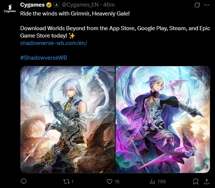Open the right purple Grimnir artwork

point(163,119)
